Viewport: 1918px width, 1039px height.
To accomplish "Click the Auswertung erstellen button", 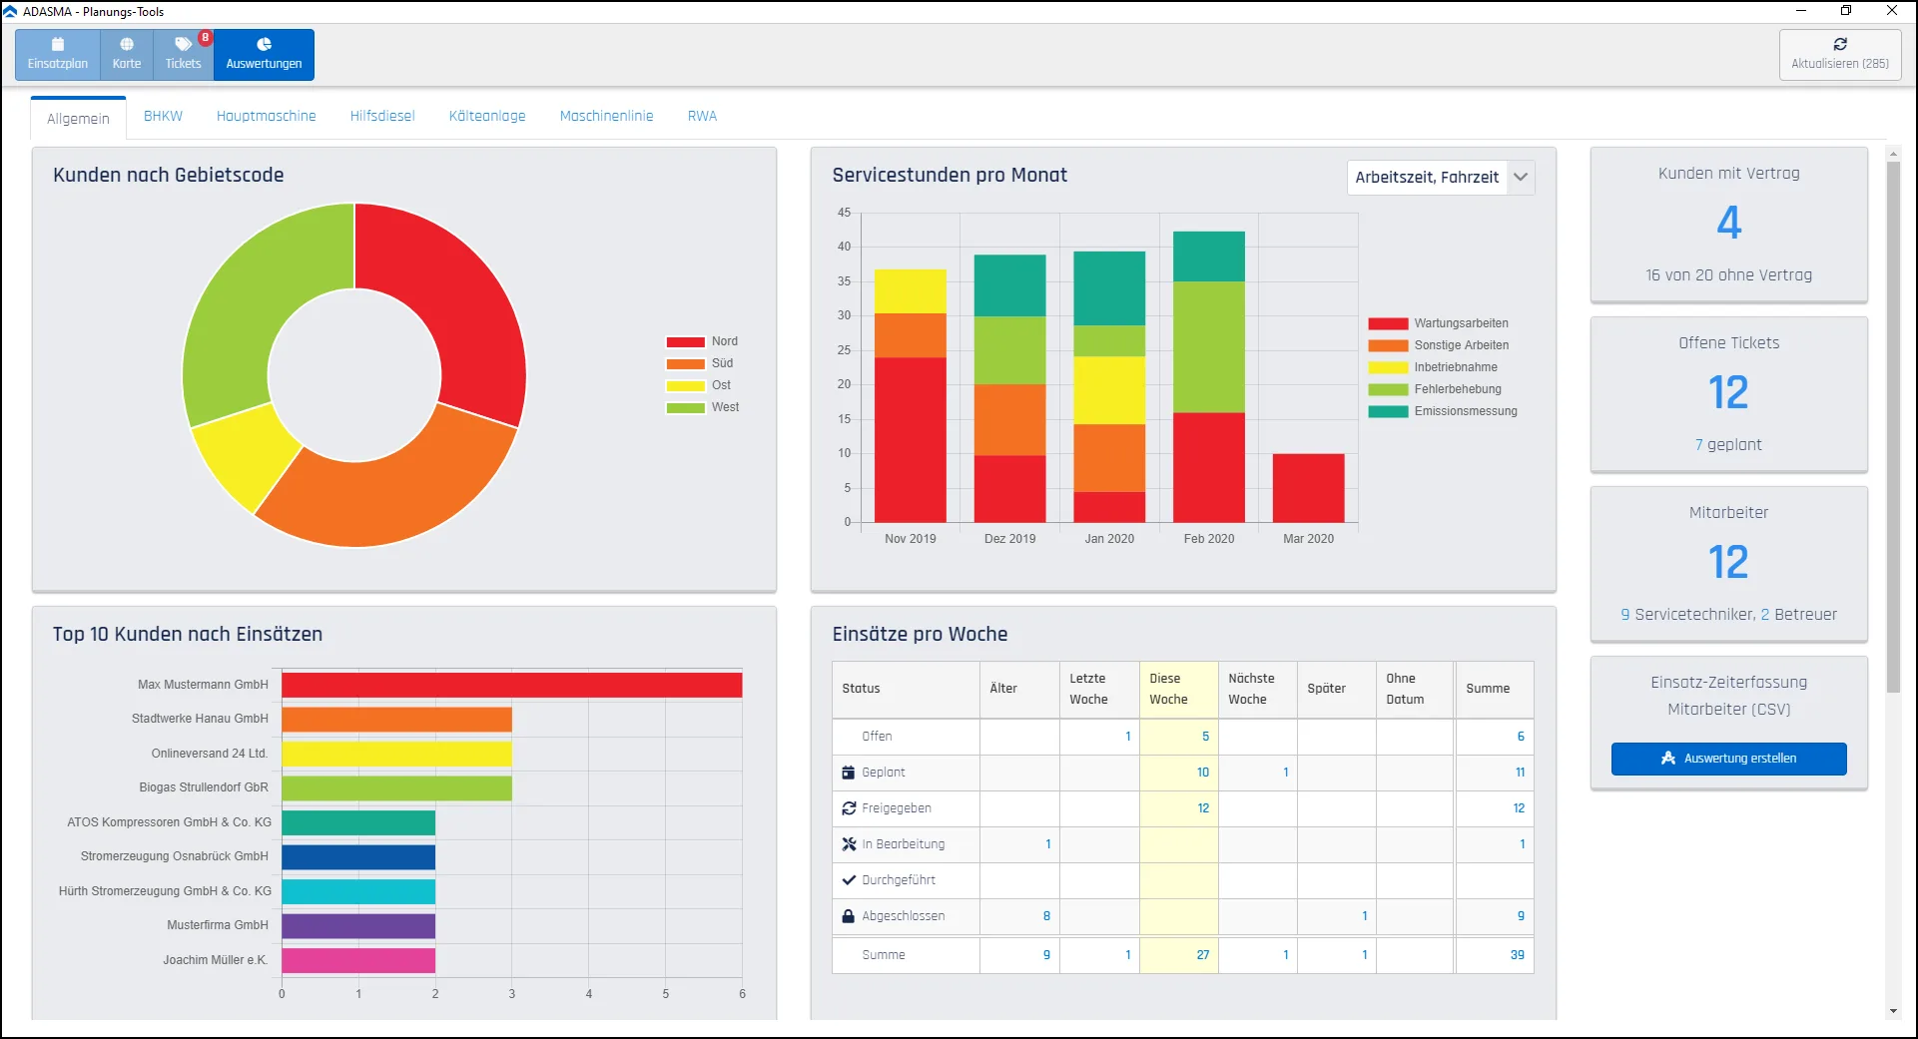I will click(x=1728, y=759).
